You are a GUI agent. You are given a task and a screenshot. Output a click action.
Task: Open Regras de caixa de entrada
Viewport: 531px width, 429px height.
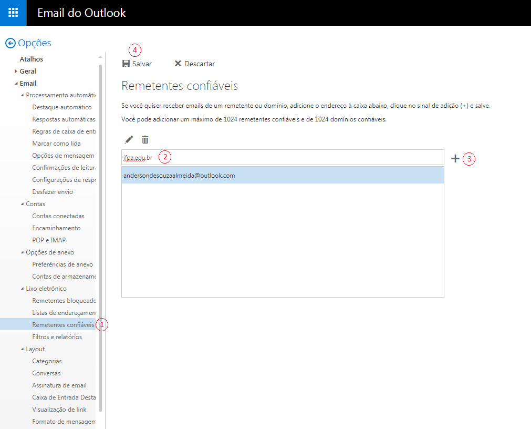click(x=64, y=131)
